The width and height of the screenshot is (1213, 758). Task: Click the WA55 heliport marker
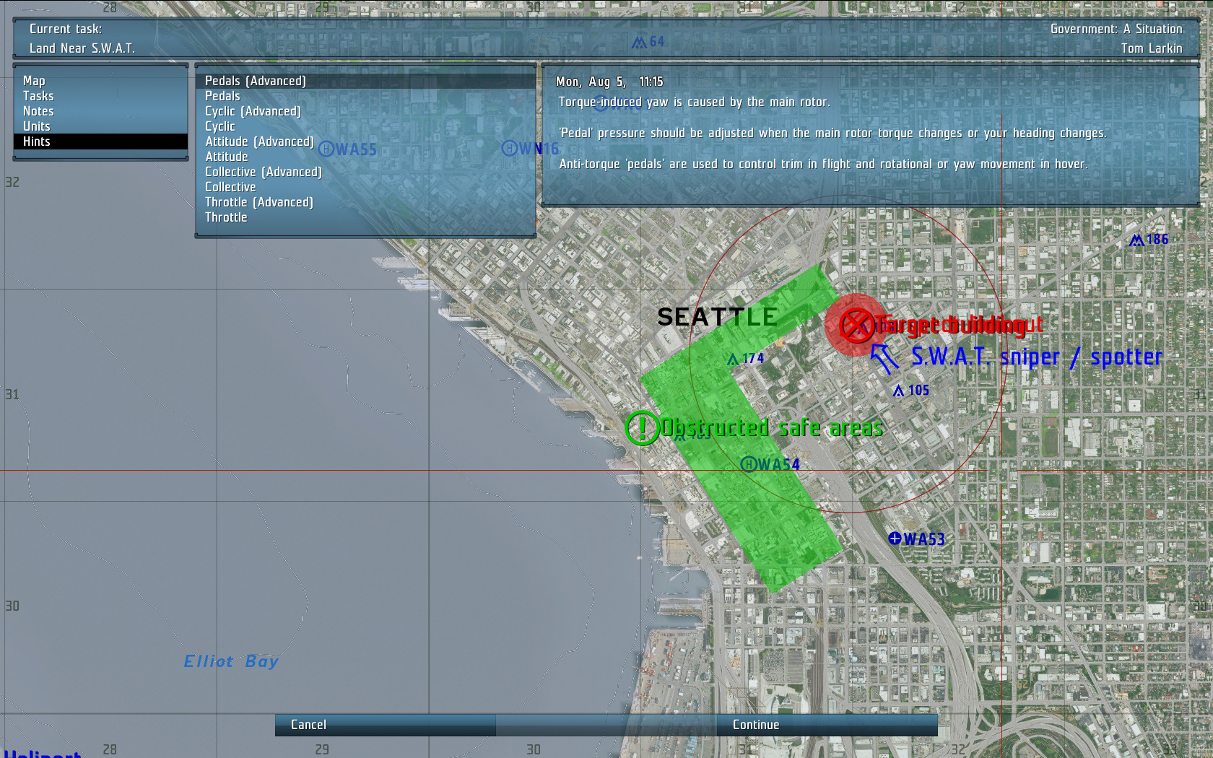click(326, 149)
